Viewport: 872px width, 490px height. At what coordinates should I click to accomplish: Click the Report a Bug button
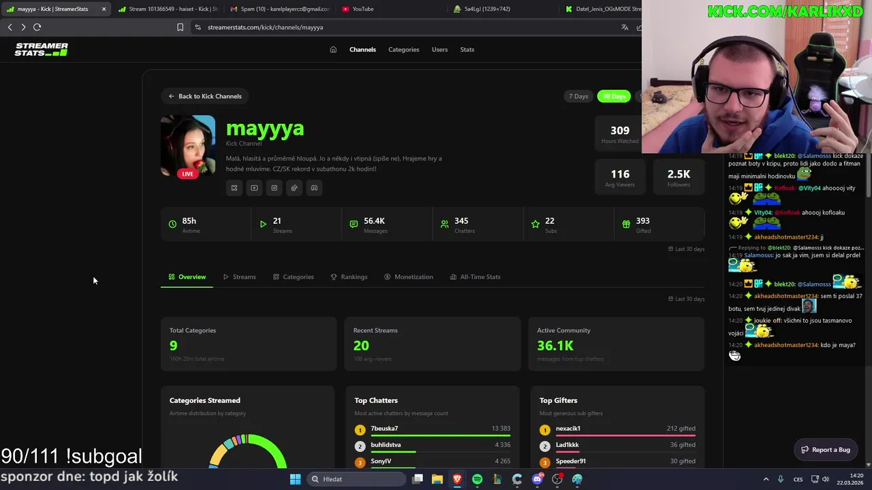click(x=826, y=450)
